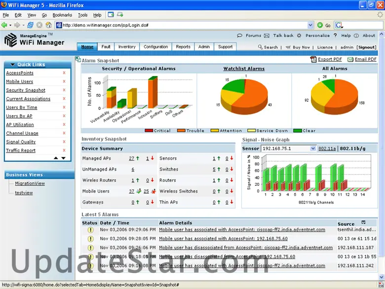Click the Google search input box
This screenshot has height=289, width=385.
click(x=363, y=25)
